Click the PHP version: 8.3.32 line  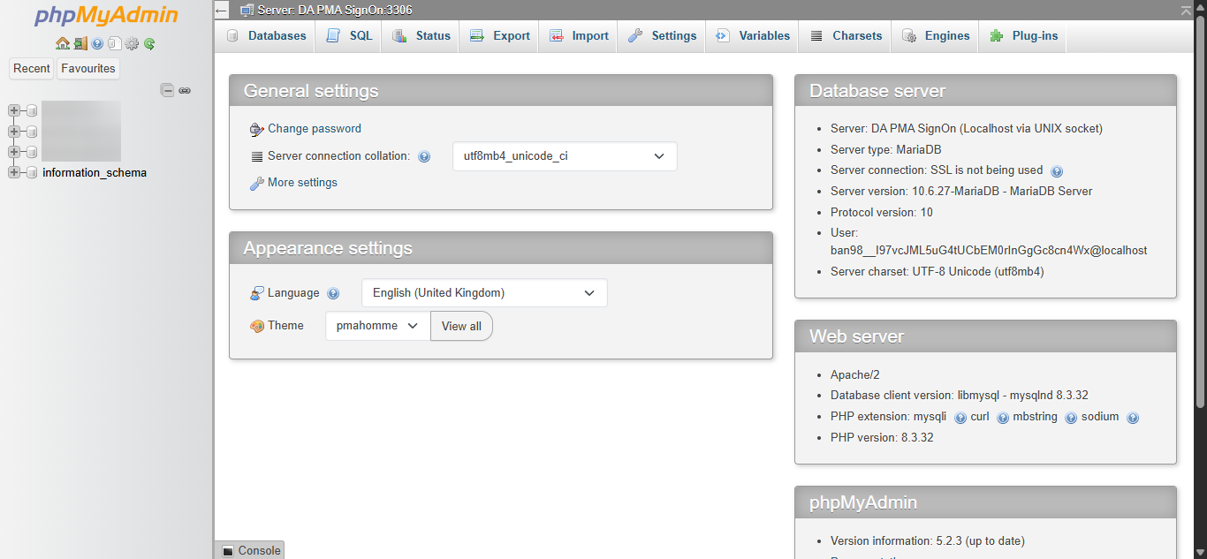pos(882,438)
